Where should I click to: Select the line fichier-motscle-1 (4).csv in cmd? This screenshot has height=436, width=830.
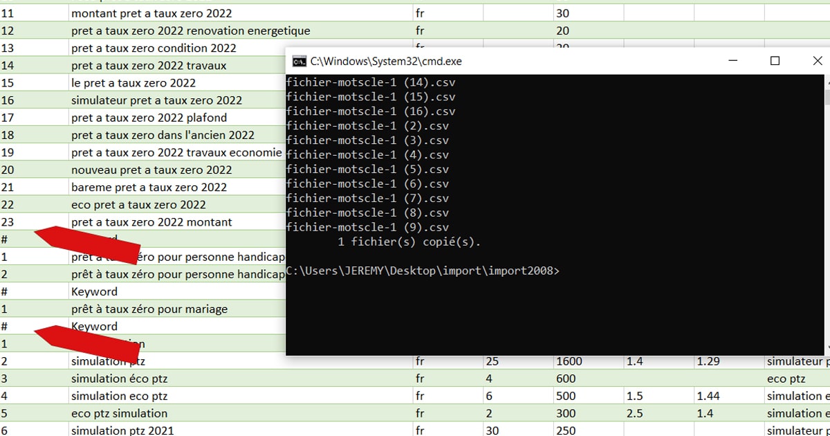(367, 155)
